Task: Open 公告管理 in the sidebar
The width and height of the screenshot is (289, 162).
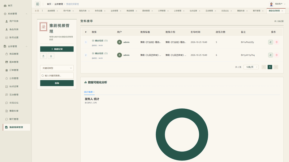Action: pos(12,78)
